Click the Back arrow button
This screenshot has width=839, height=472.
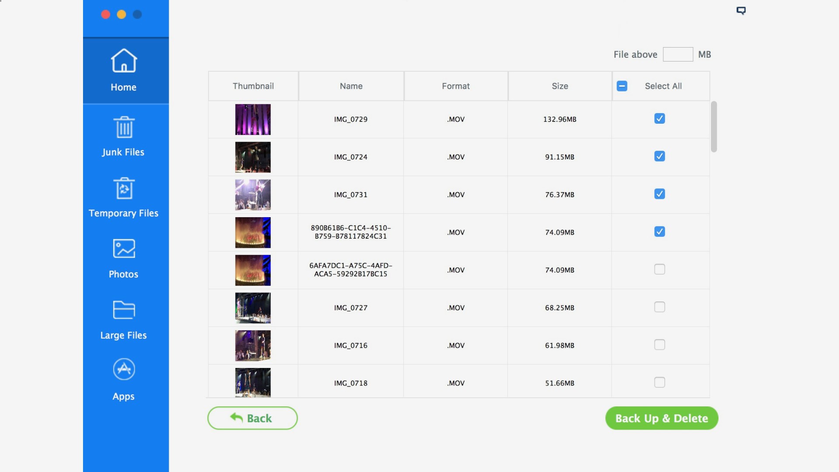(x=253, y=418)
